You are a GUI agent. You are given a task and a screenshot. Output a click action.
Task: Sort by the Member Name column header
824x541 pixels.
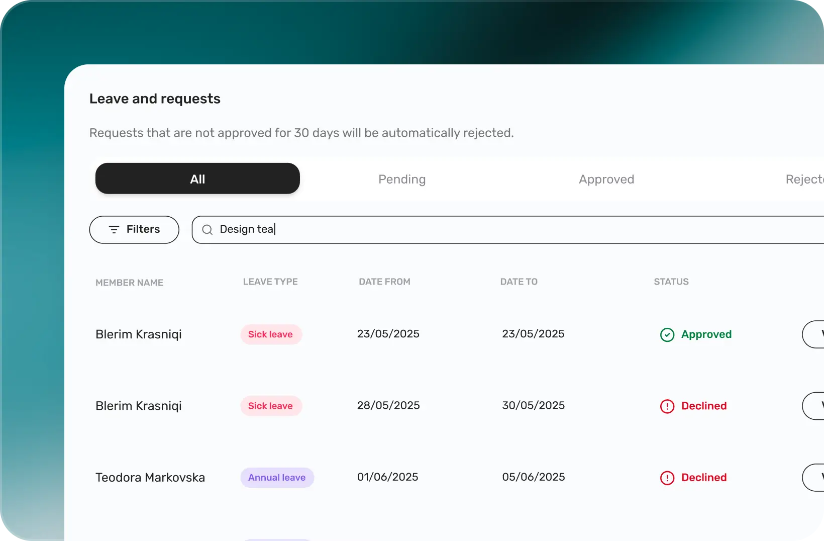click(x=129, y=283)
